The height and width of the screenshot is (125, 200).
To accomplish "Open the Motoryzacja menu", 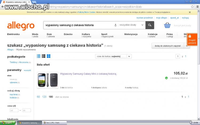I will [x=131, y=34].
